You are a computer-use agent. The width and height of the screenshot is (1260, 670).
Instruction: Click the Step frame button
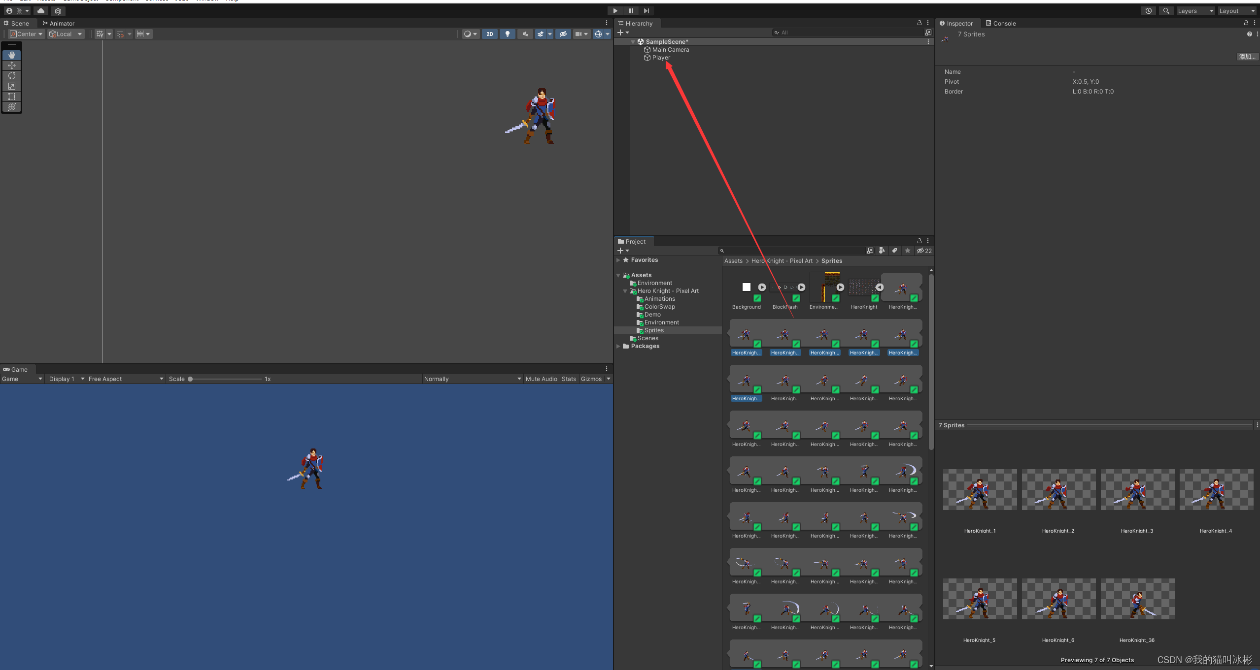pyautogui.click(x=647, y=11)
